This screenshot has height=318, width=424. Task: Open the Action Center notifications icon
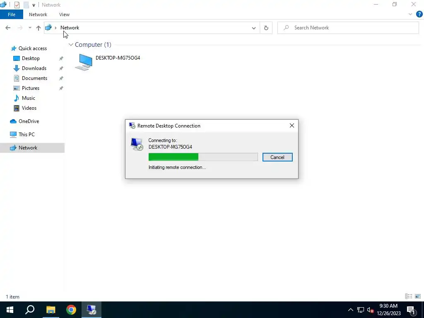tap(411, 310)
